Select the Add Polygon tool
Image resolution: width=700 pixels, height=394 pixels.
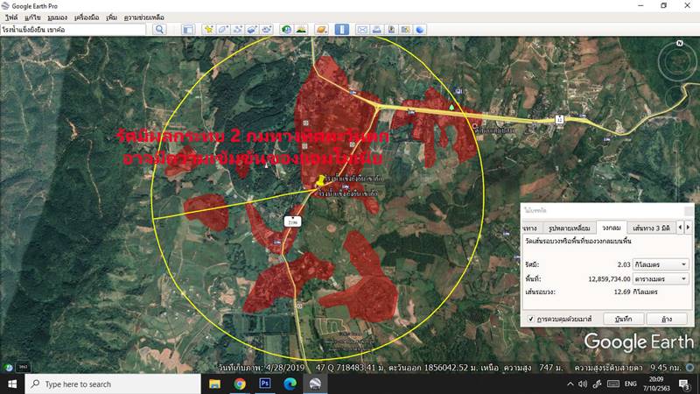[224, 29]
